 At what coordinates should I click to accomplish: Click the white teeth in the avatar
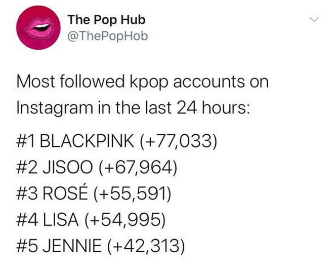tap(41, 27)
